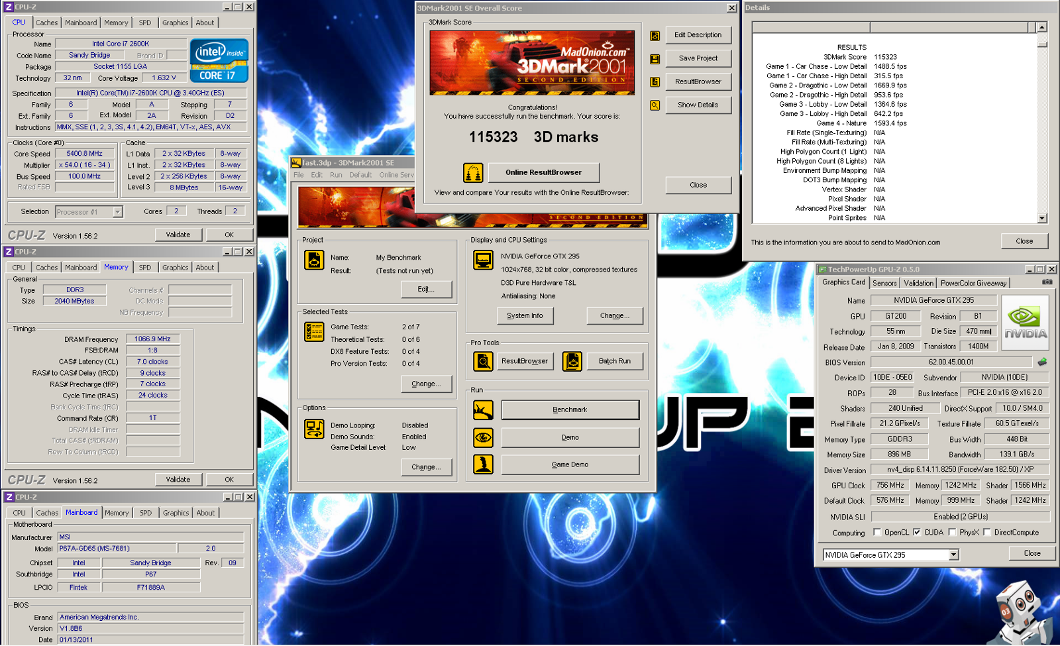Click Close in the Details window
1060x646 pixels.
(x=1024, y=241)
